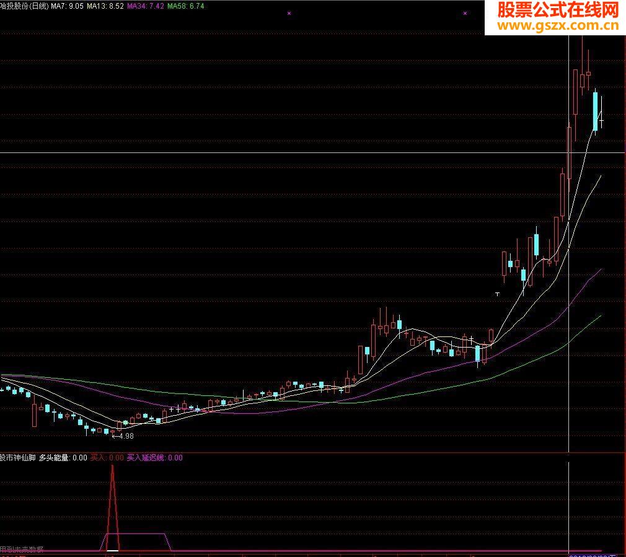
Task: Select the MA13: 8.52 indicator label
Action: pyautogui.click(x=105, y=6)
